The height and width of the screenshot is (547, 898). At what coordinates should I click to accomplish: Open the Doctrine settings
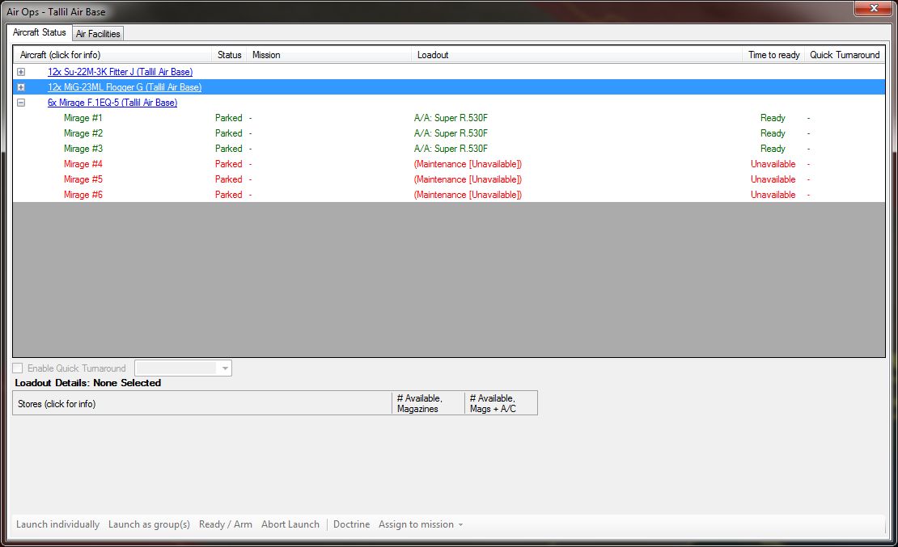[x=352, y=524]
